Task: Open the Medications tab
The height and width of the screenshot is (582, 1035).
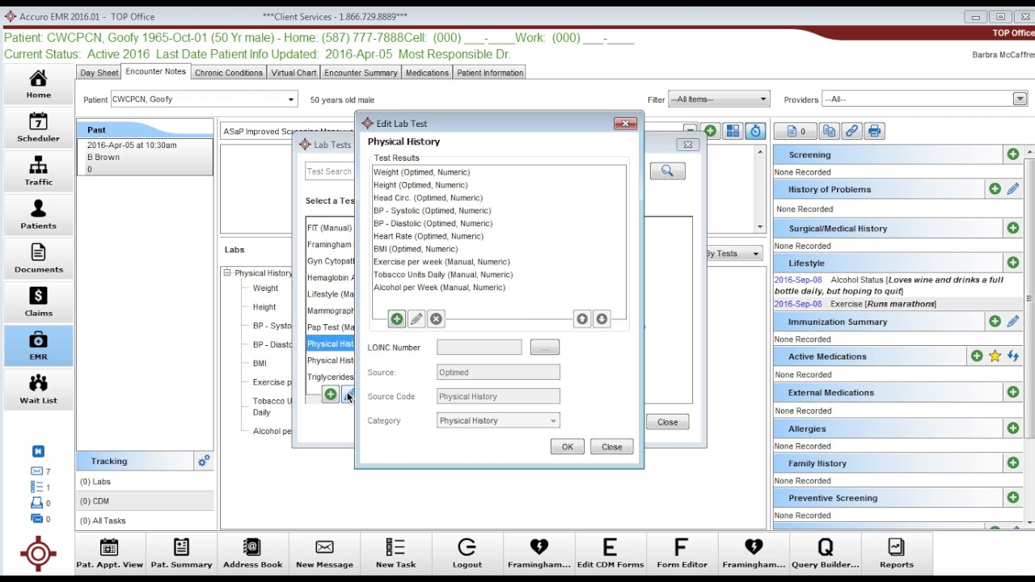Action: point(427,73)
